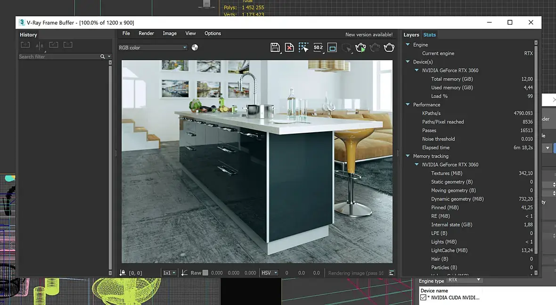556x305 pixels.
Task: Click the New version available! link
Action: (x=368, y=34)
